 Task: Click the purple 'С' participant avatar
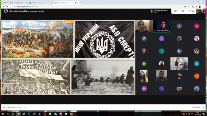click(162, 39)
